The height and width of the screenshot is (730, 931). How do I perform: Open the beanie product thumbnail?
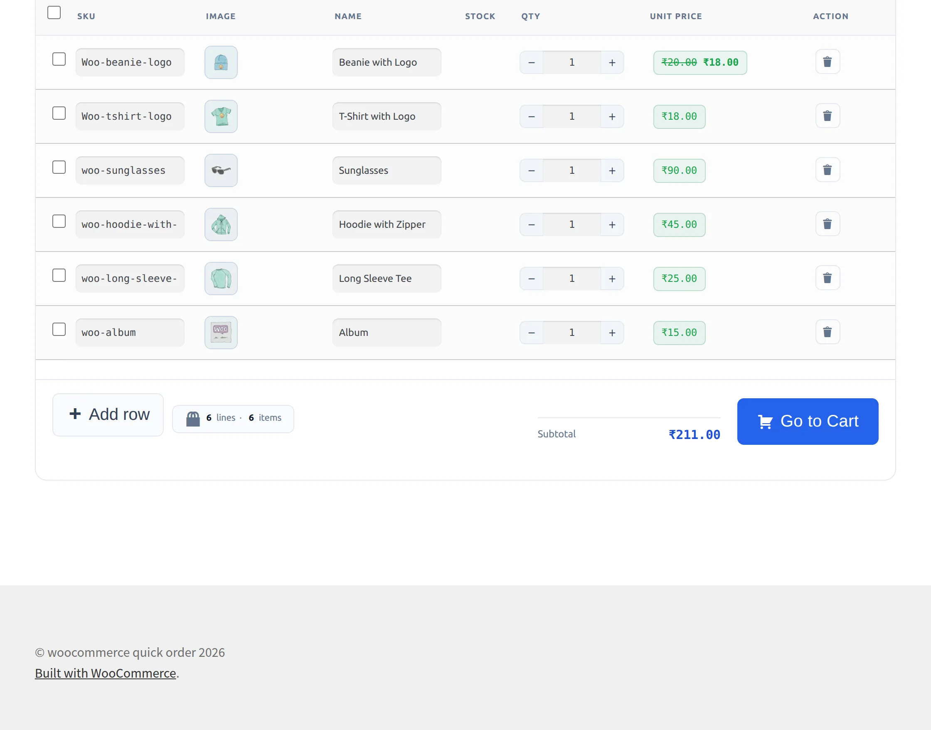(221, 62)
